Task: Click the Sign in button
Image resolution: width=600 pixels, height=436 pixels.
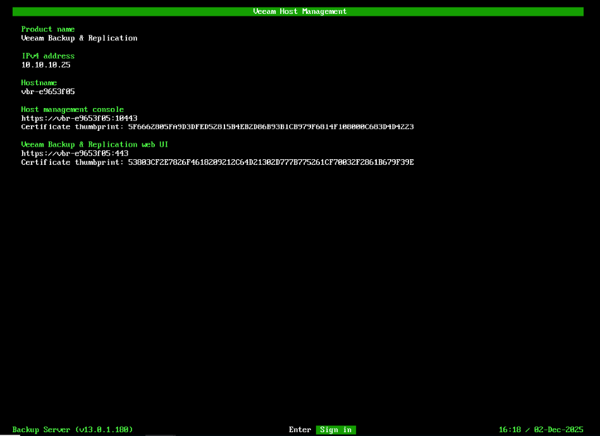Action: 335,430
